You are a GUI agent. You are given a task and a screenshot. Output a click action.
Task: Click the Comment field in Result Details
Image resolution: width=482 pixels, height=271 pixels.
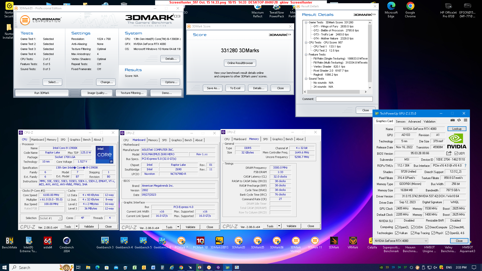click(x=344, y=99)
